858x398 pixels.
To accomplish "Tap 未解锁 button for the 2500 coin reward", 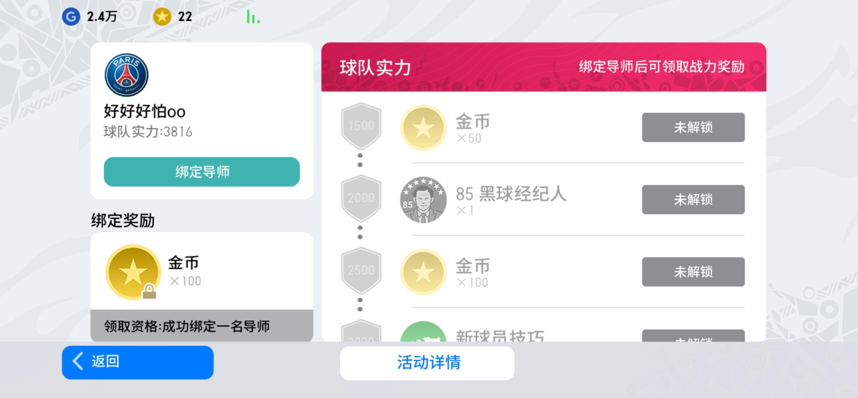I will [x=693, y=271].
